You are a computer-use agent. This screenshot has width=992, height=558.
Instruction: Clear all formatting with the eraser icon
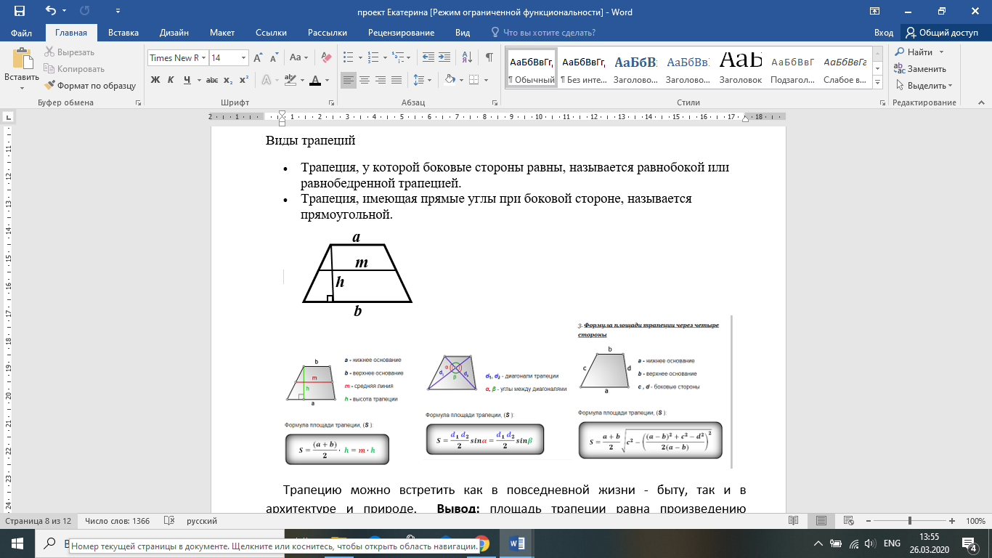(x=325, y=57)
